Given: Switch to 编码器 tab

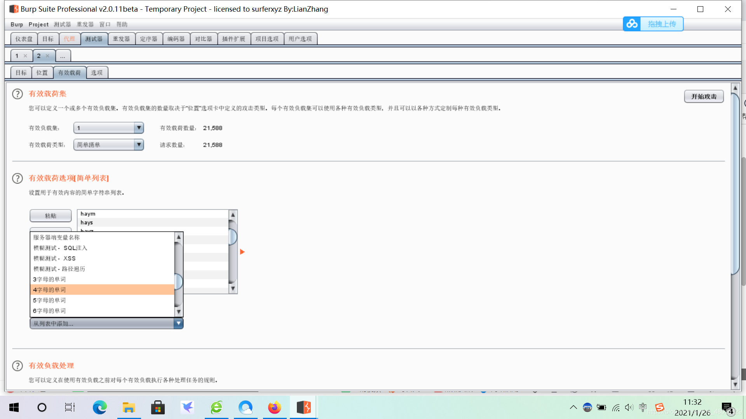Looking at the screenshot, I should click(x=176, y=39).
